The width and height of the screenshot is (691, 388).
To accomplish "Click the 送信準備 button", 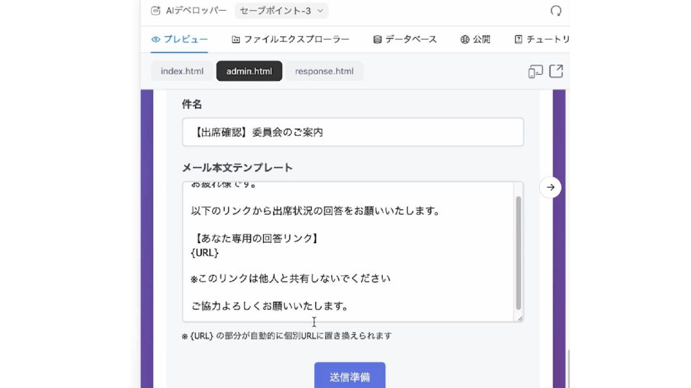I will click(x=350, y=377).
